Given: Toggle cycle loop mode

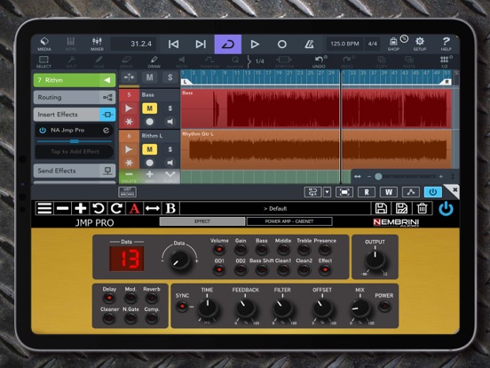Looking at the screenshot, I should (x=228, y=44).
